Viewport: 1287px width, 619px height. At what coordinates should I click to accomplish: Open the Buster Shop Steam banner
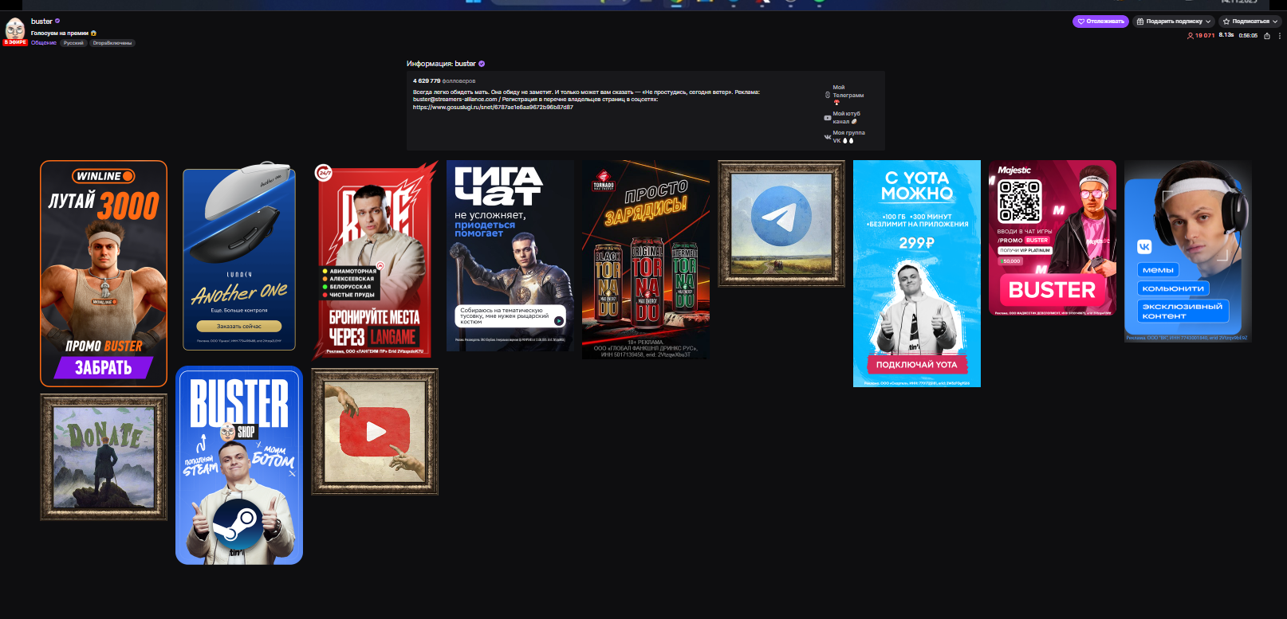click(x=239, y=465)
